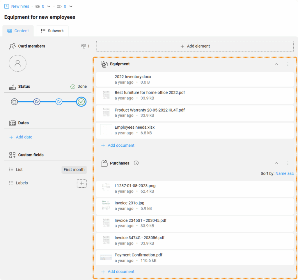Click the plus button beside Labels
Image resolution: width=298 pixels, height=280 pixels.
82,183
